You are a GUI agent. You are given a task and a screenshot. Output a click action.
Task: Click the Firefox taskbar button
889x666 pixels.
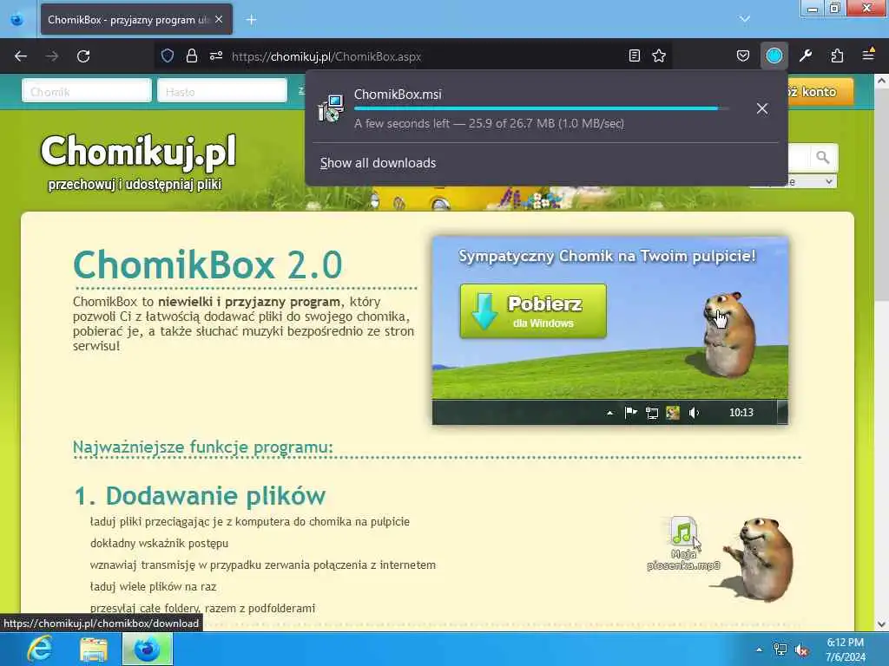coord(148,649)
